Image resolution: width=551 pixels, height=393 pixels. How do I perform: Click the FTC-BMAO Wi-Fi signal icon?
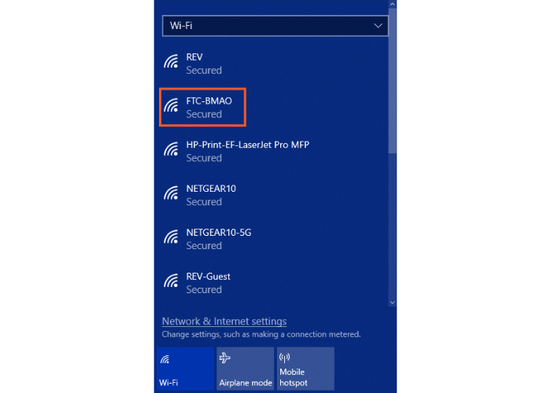click(171, 105)
